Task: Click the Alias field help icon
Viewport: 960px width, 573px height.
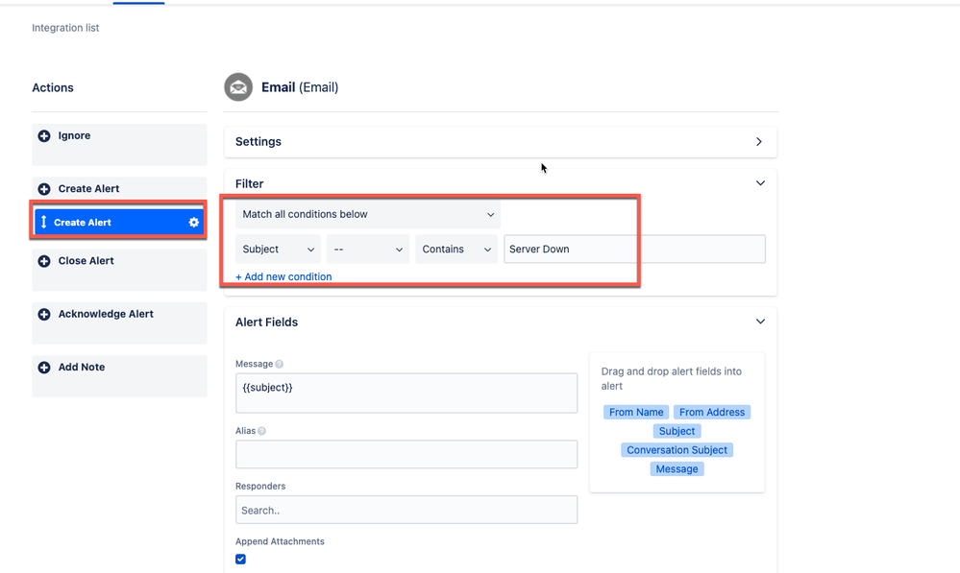Action: [x=262, y=431]
